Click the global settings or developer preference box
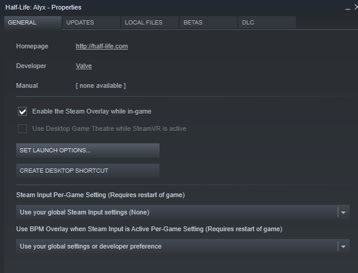This screenshot has width=358, height=273. [x=183, y=247]
